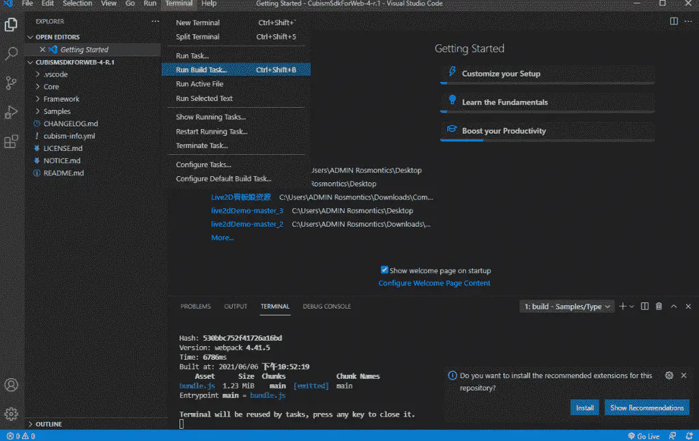
Task: Open the recent folder live2dDemo-master_3
Action: [x=247, y=210]
